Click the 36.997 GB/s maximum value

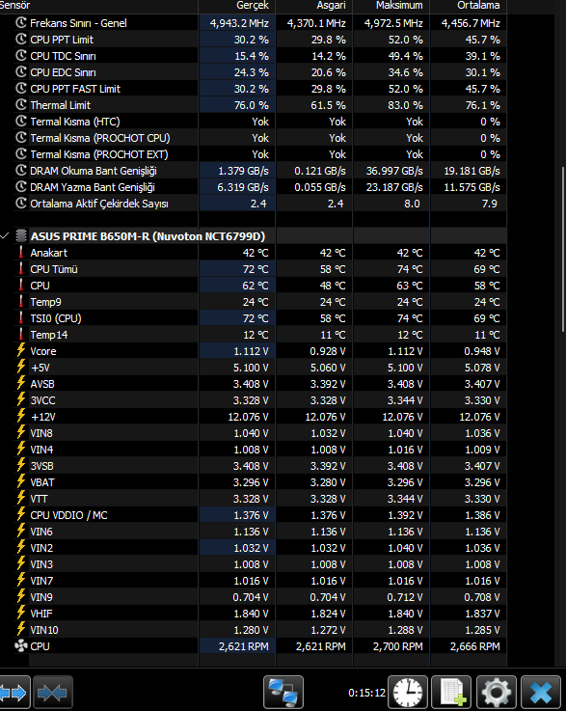click(x=394, y=171)
